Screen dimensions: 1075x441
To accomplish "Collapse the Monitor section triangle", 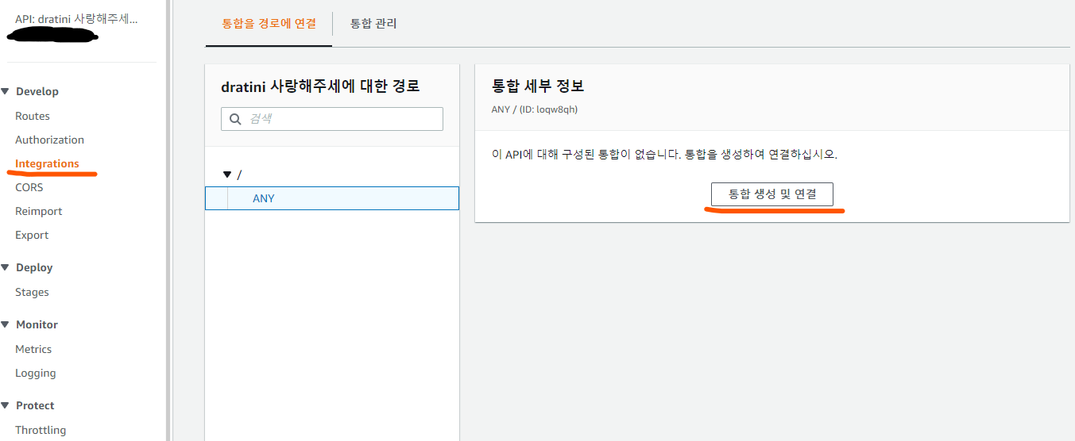I will [6, 324].
